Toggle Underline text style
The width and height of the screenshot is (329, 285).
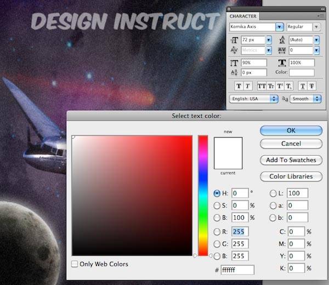tap(302, 86)
